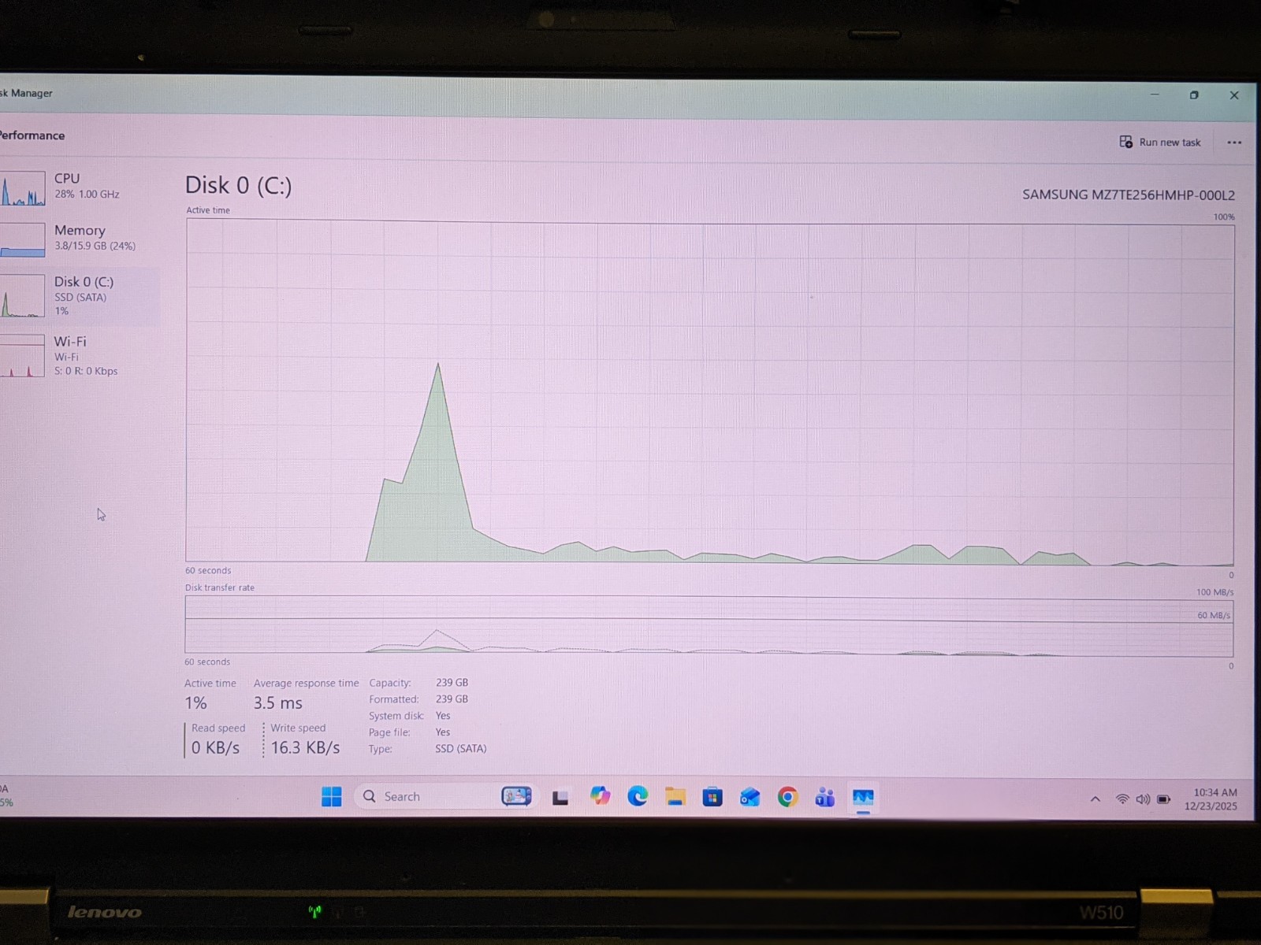Viewport: 1261px width, 945px height.
Task: Click the search highlight image in taskbar
Action: pos(517,796)
